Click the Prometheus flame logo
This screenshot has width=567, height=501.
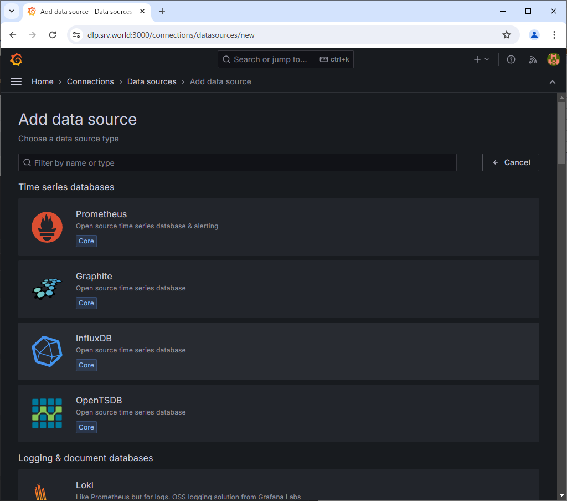point(47,227)
